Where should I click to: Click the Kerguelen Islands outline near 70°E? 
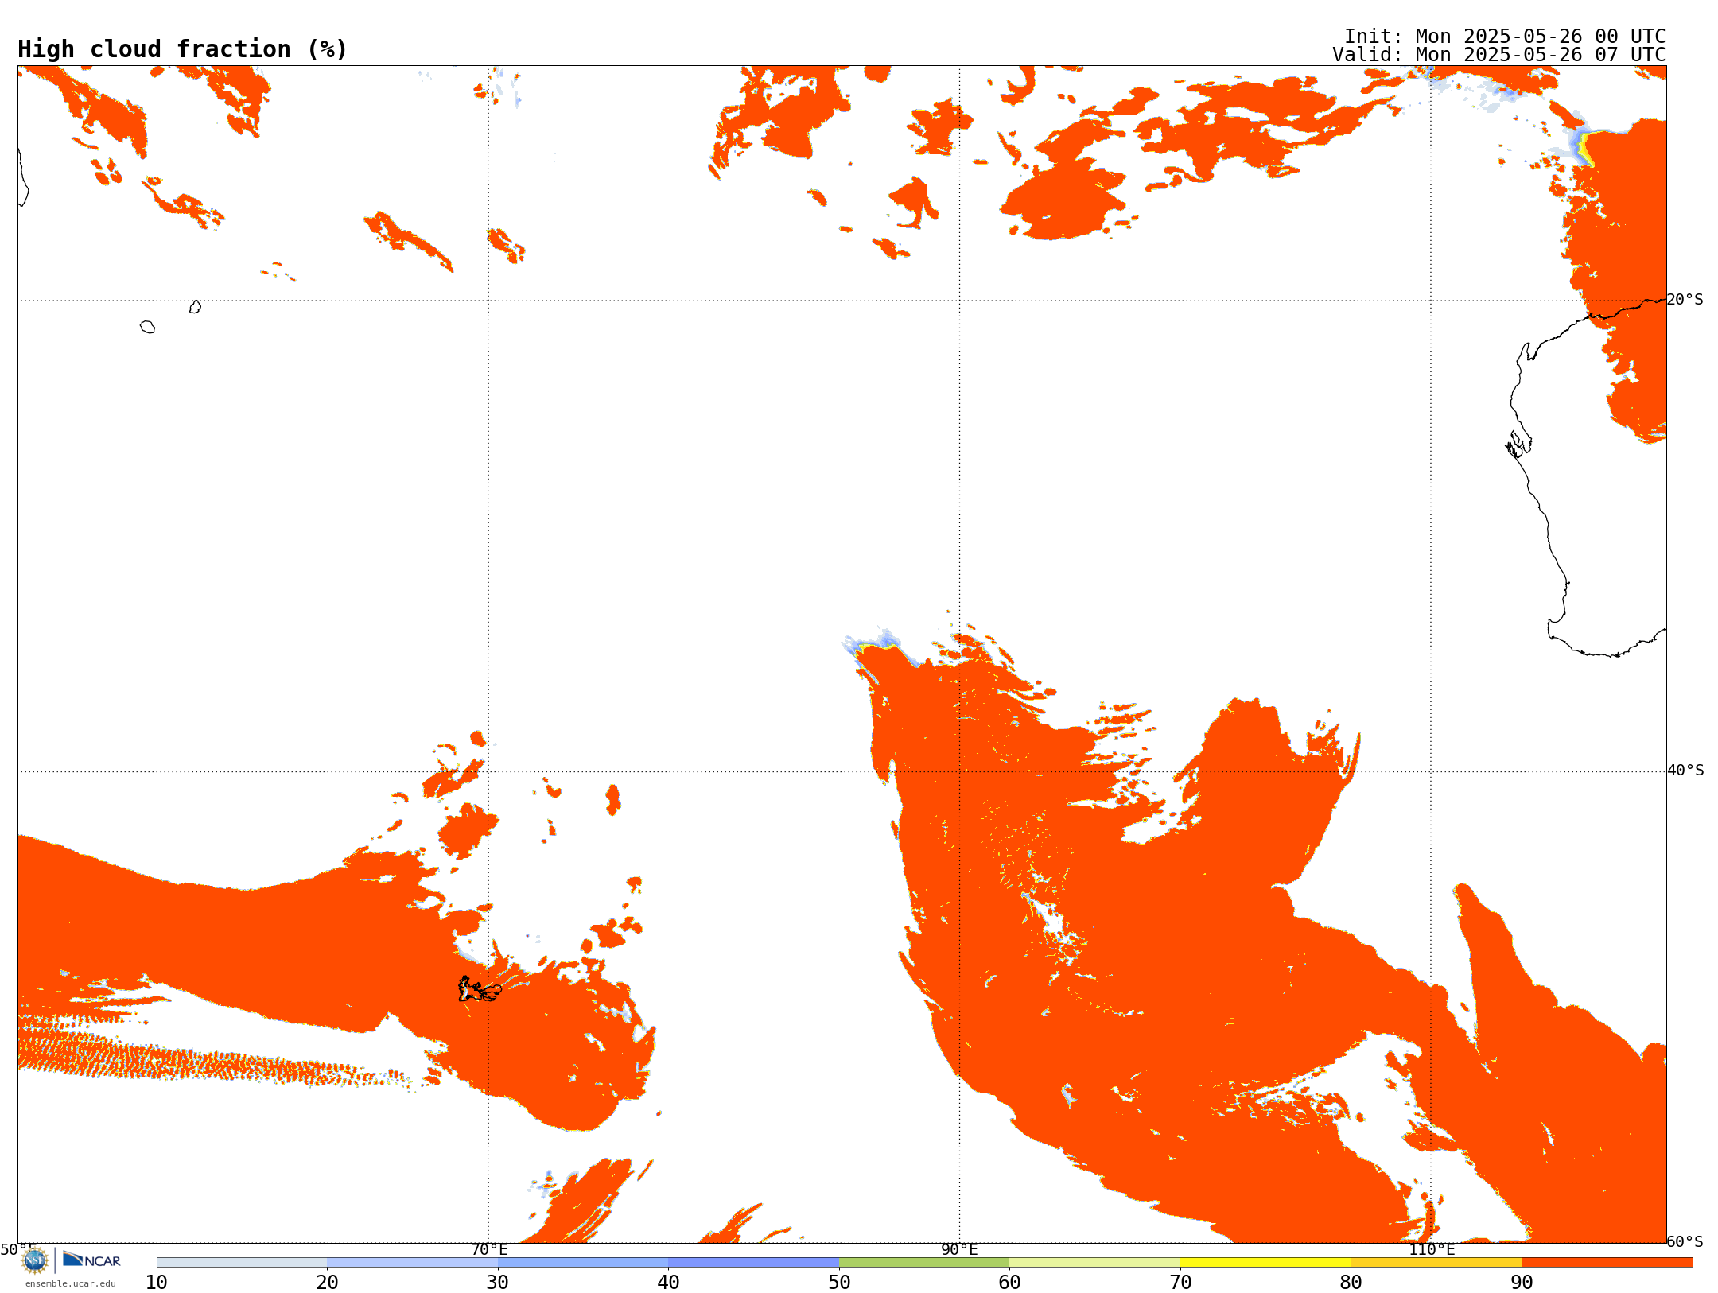pyautogui.click(x=480, y=989)
